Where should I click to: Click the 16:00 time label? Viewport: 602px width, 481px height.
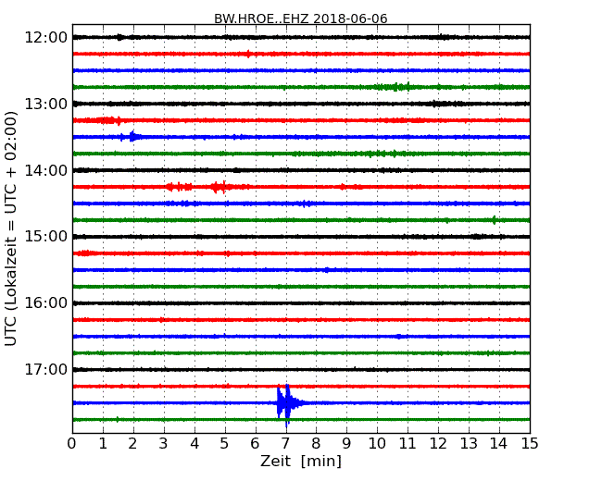(x=46, y=303)
